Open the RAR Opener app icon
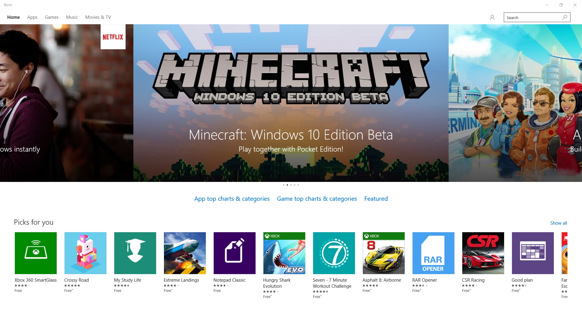This screenshot has height=315, width=582. click(x=433, y=253)
